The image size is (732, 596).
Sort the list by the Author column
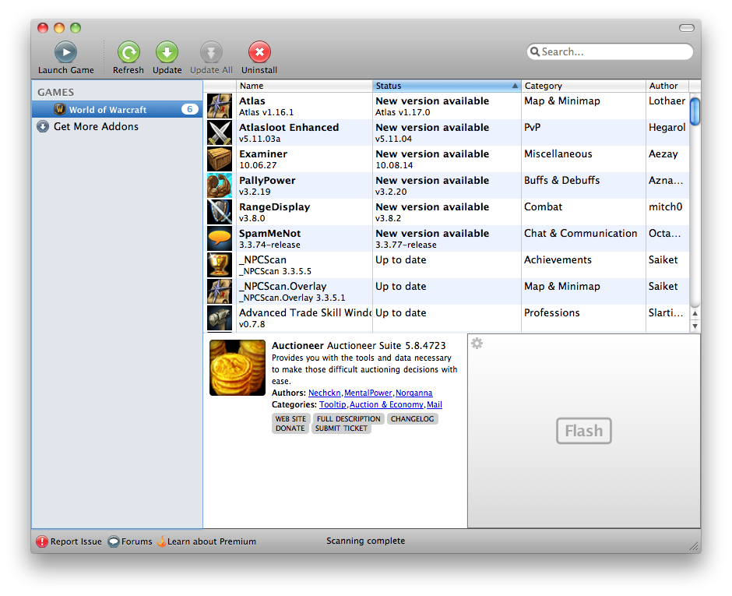pyautogui.click(x=667, y=86)
